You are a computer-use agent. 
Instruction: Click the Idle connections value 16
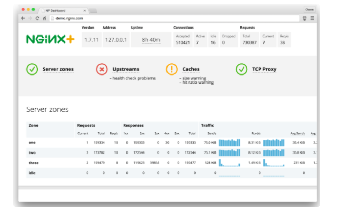(213, 42)
